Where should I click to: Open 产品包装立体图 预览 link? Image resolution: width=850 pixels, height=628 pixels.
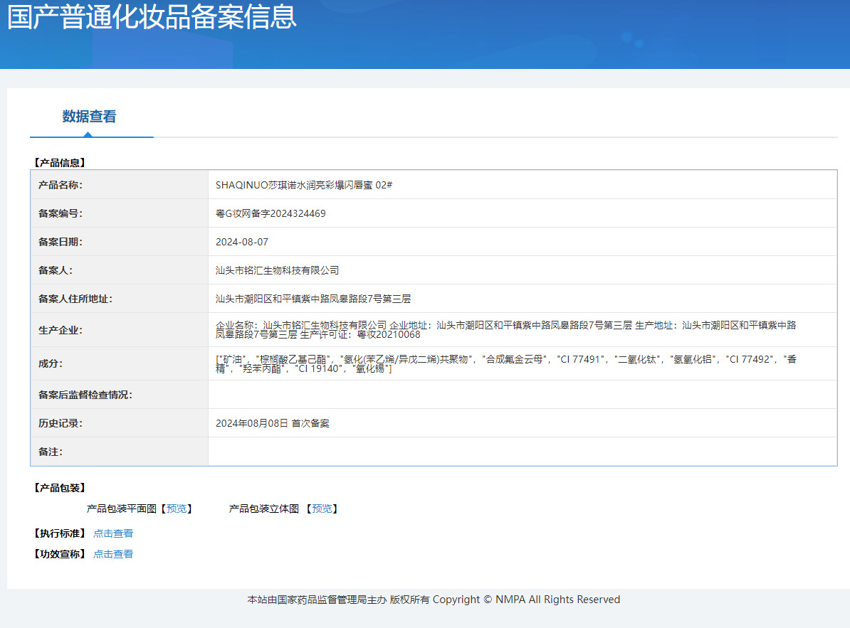coord(322,509)
